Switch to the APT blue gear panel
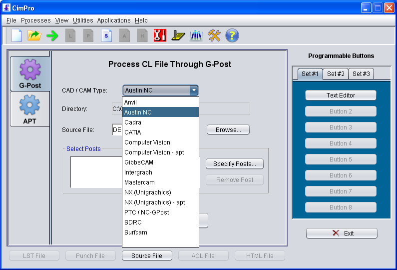Image resolution: width=397 pixels, height=270 pixels. click(30, 109)
